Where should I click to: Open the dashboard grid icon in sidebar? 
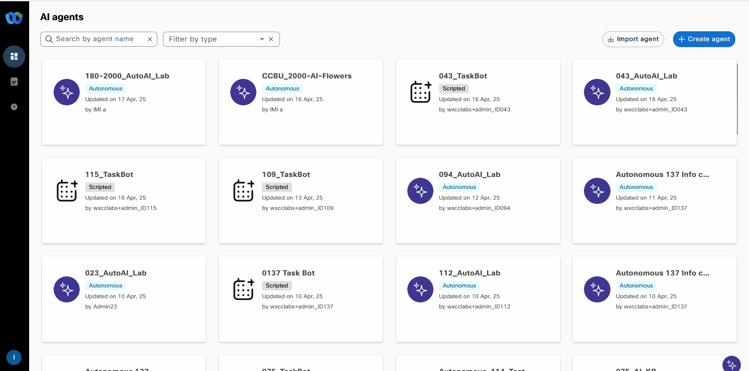(x=14, y=57)
